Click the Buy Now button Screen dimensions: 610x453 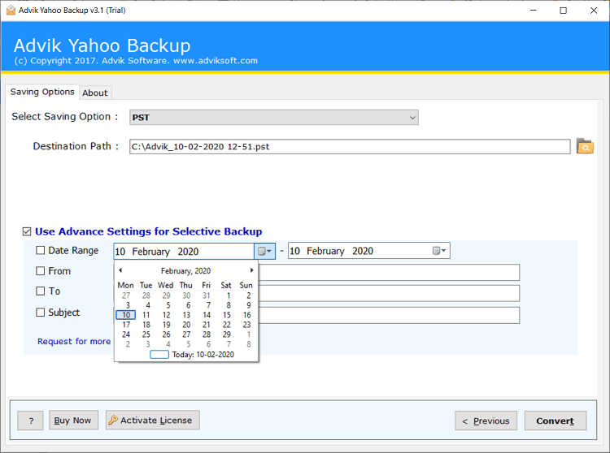click(73, 420)
